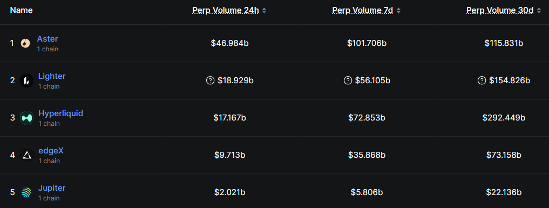The height and width of the screenshot is (208, 549).
Task: Click the Lighter protocol logo icon
Action: (x=26, y=81)
